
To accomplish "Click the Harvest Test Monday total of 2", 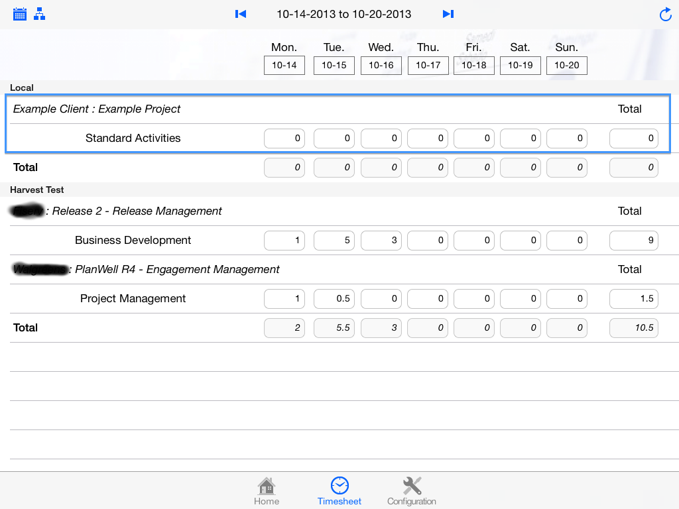I will (x=284, y=328).
